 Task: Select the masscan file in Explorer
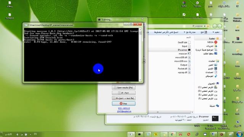185,54
